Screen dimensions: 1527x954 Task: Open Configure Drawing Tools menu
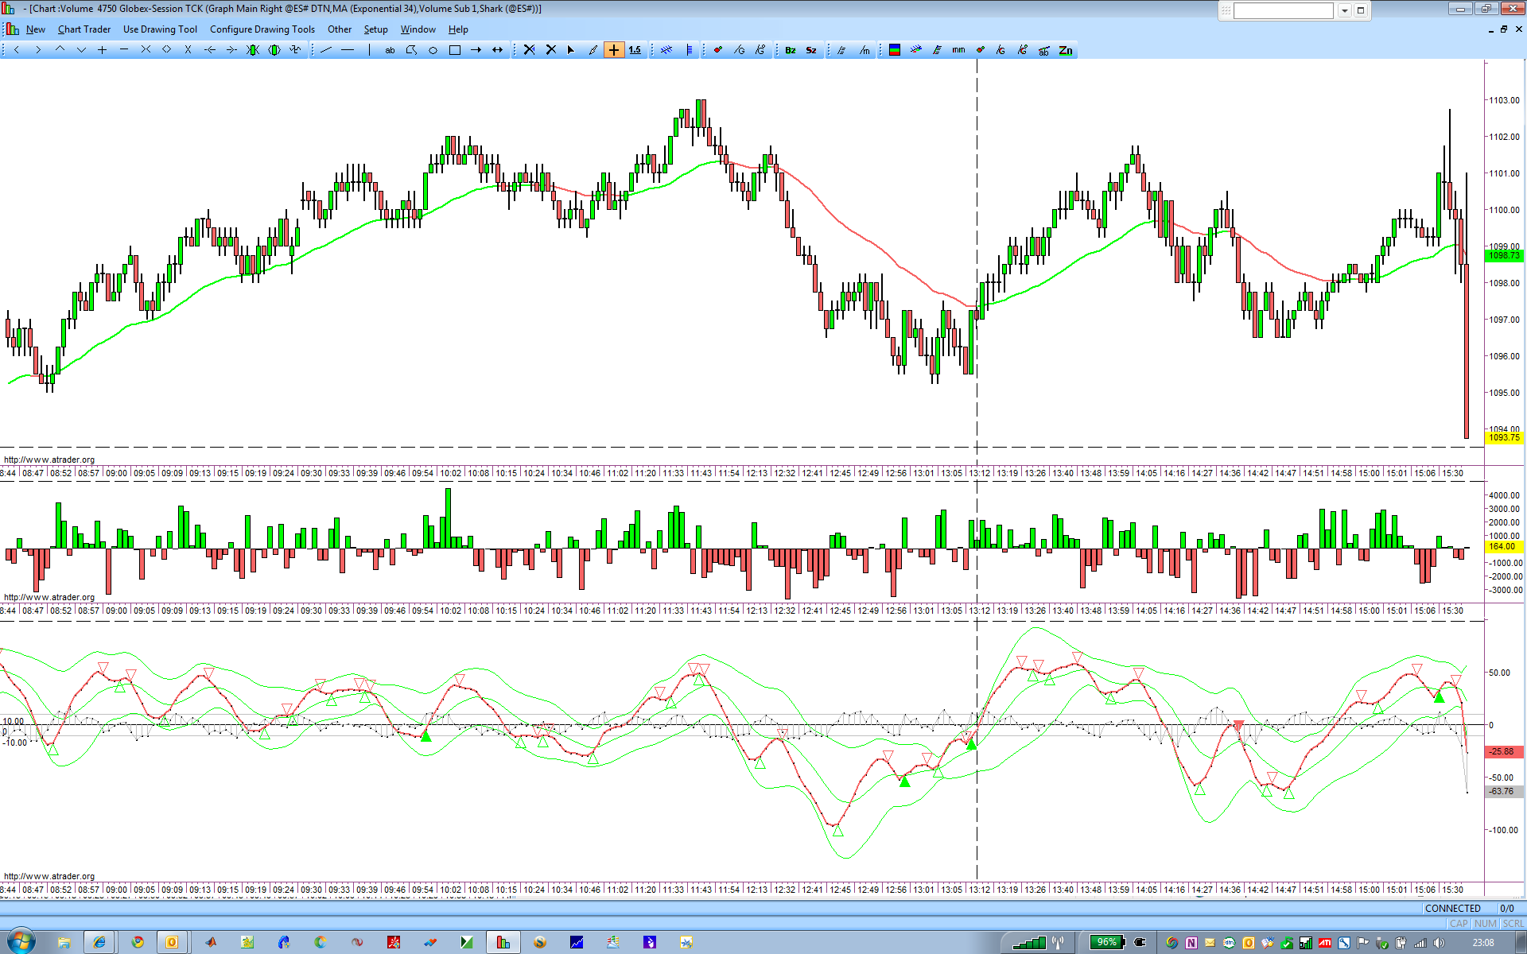pyautogui.click(x=262, y=29)
